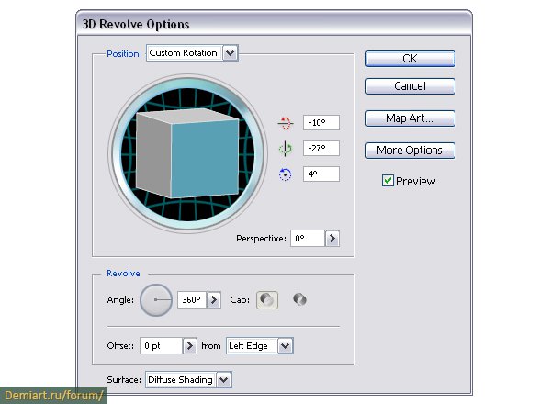Open the Offset slider popup arrow
The height and width of the screenshot is (404, 551).
(x=190, y=346)
